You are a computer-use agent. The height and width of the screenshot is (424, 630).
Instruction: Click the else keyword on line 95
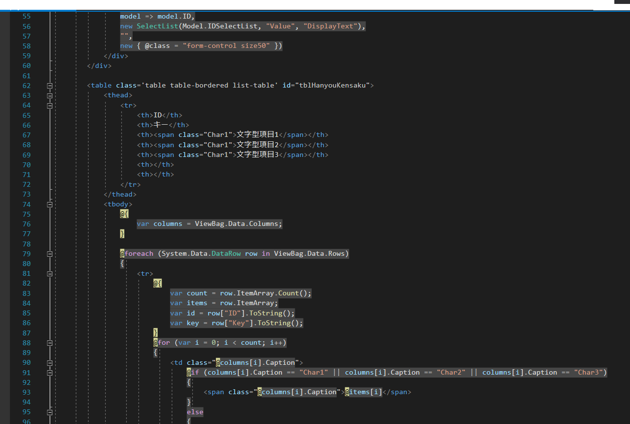coord(195,412)
